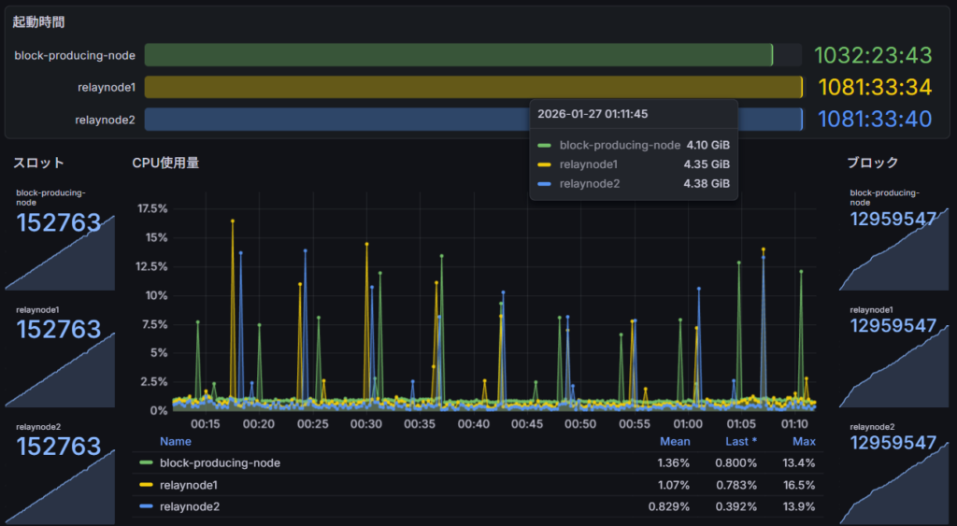Viewport: 957px width, 526px height.
Task: Click the ブロック panel title
Action: tap(872, 163)
